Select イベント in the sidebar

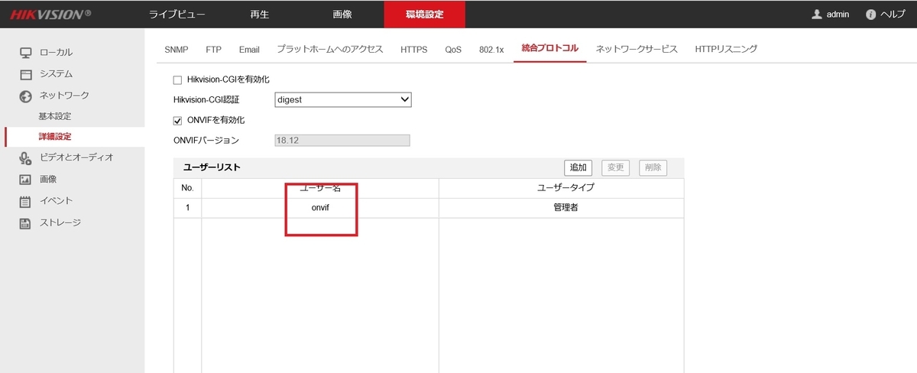[x=56, y=201]
